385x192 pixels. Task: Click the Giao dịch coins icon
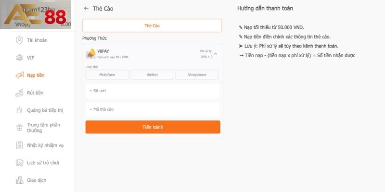click(19, 180)
